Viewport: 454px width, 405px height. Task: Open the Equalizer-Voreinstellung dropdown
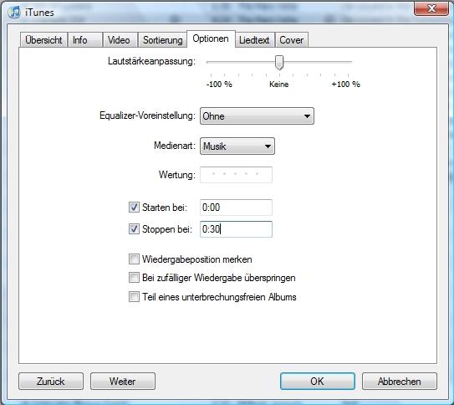[x=257, y=116]
